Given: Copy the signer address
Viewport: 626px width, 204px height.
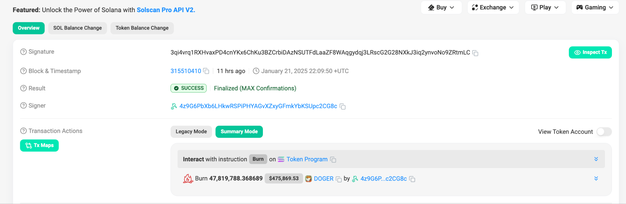Looking at the screenshot, I should tap(343, 107).
